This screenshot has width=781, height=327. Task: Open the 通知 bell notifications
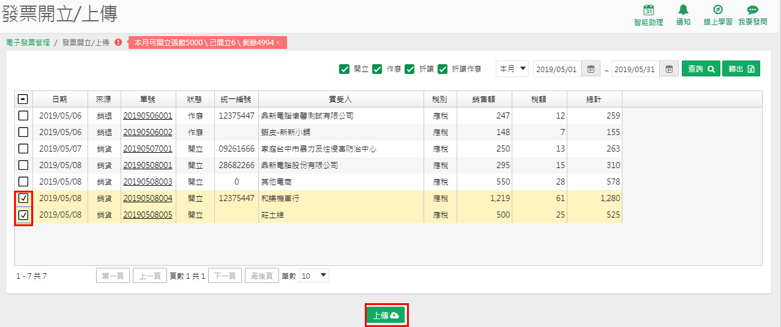pos(683,10)
